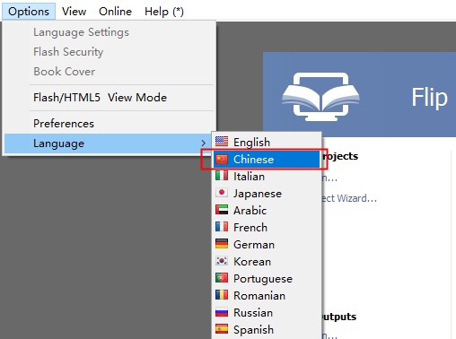Click the open book logo icon
This screenshot has width=456, height=339.
pos(320,97)
